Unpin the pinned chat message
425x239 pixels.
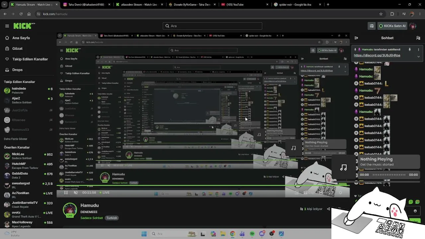pos(410,49)
